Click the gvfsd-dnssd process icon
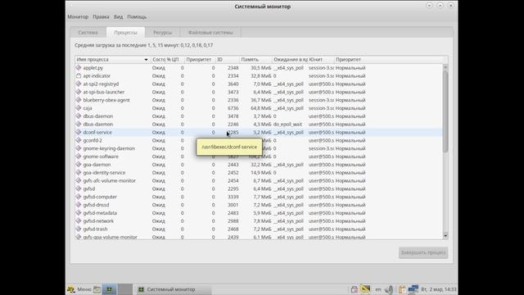This screenshot has height=295, width=524. pyautogui.click(x=79, y=205)
